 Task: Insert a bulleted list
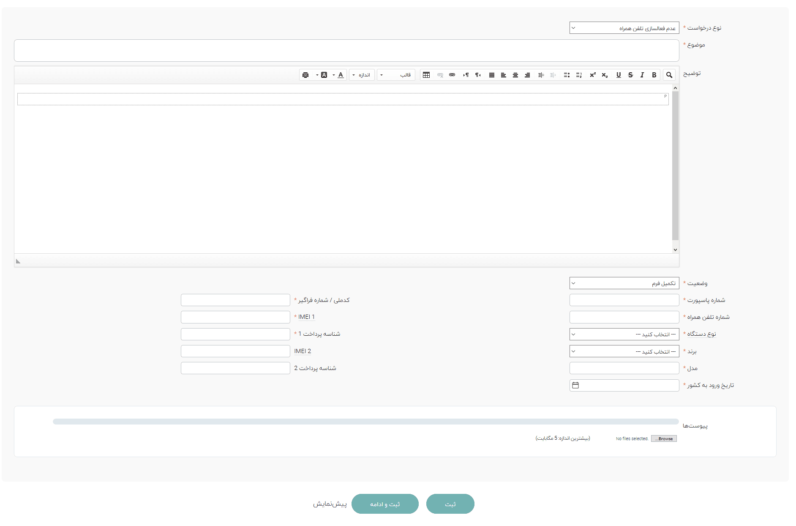567,75
